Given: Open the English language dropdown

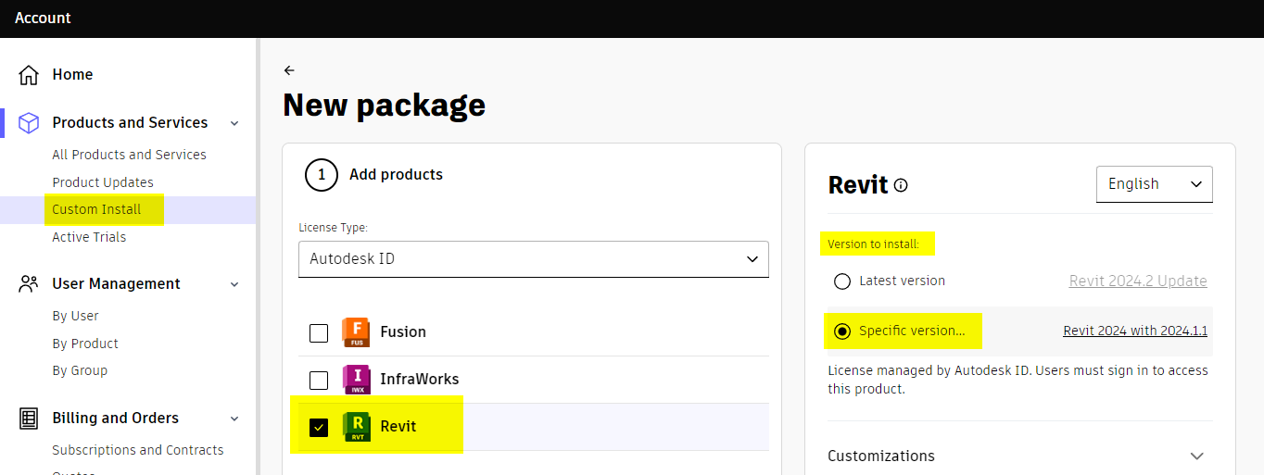Looking at the screenshot, I should (1154, 184).
